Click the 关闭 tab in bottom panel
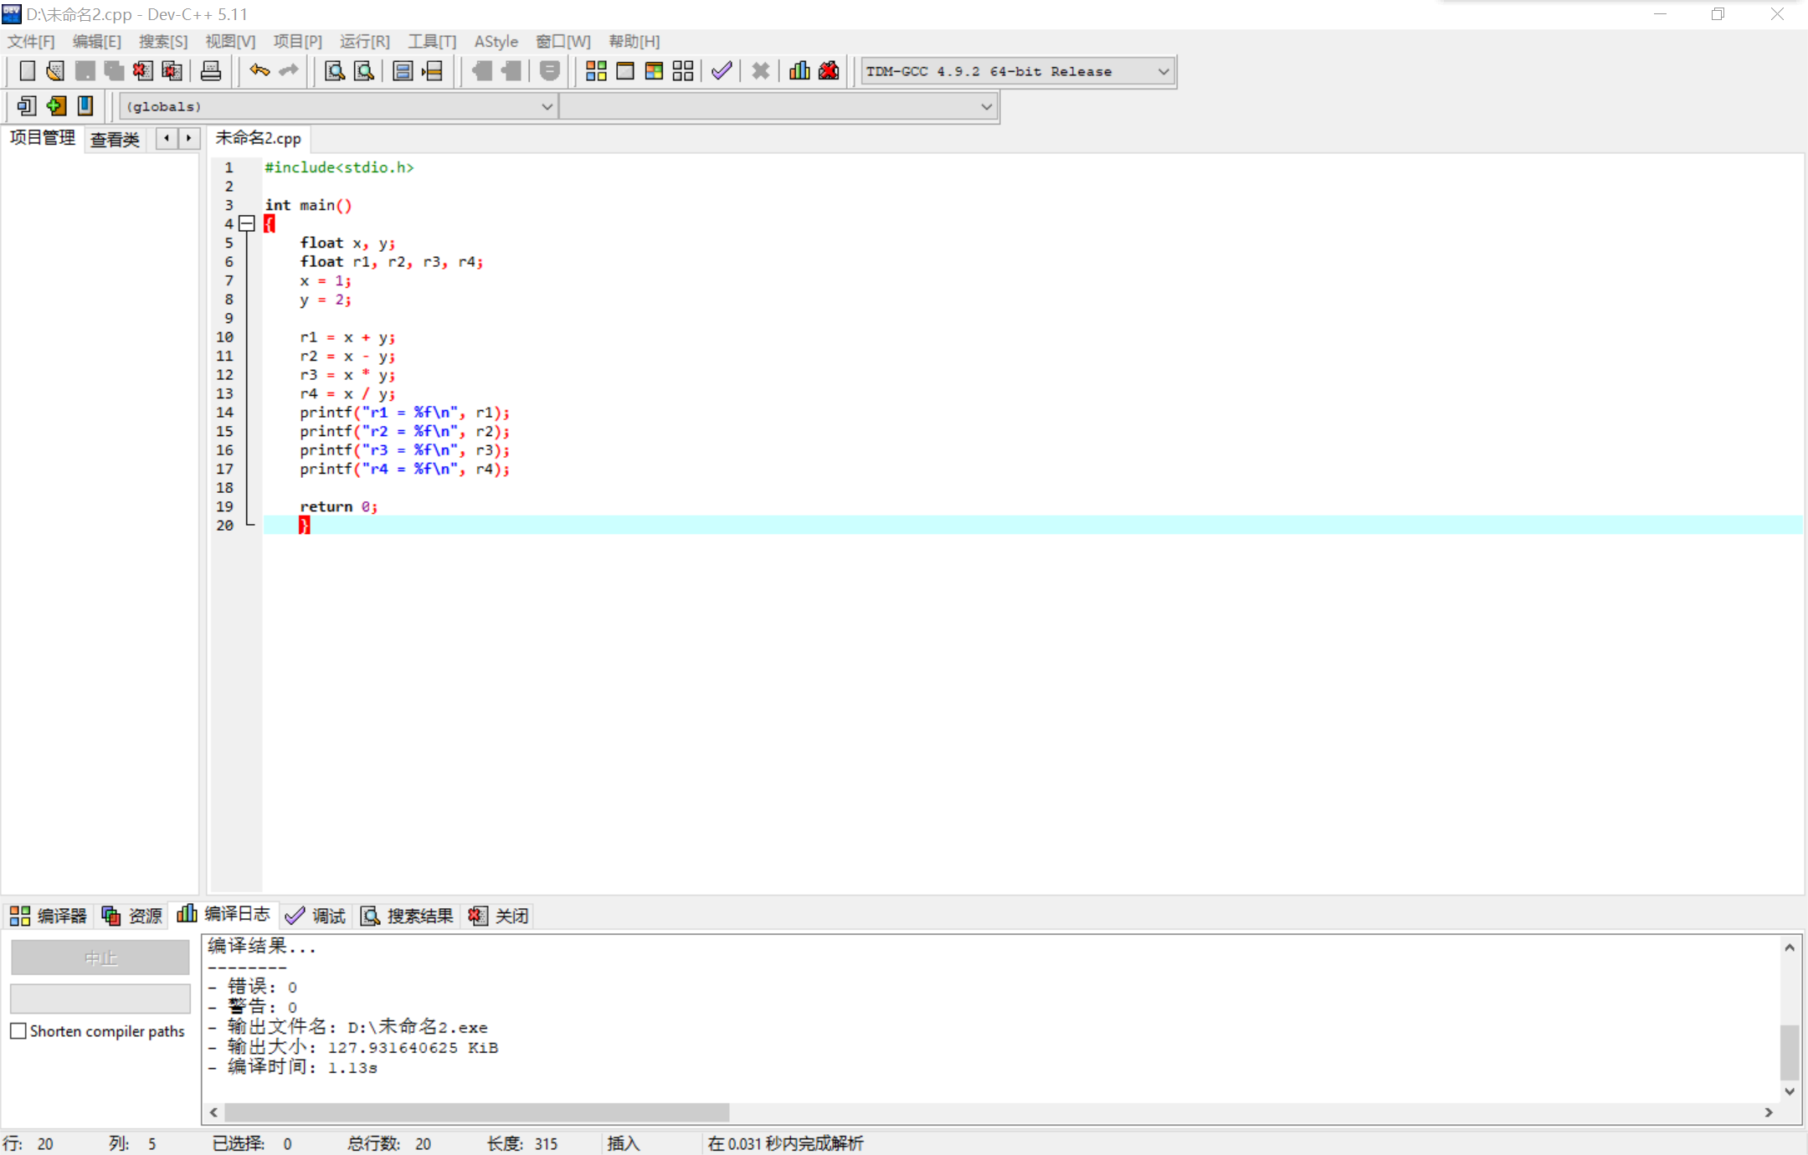 pos(500,916)
